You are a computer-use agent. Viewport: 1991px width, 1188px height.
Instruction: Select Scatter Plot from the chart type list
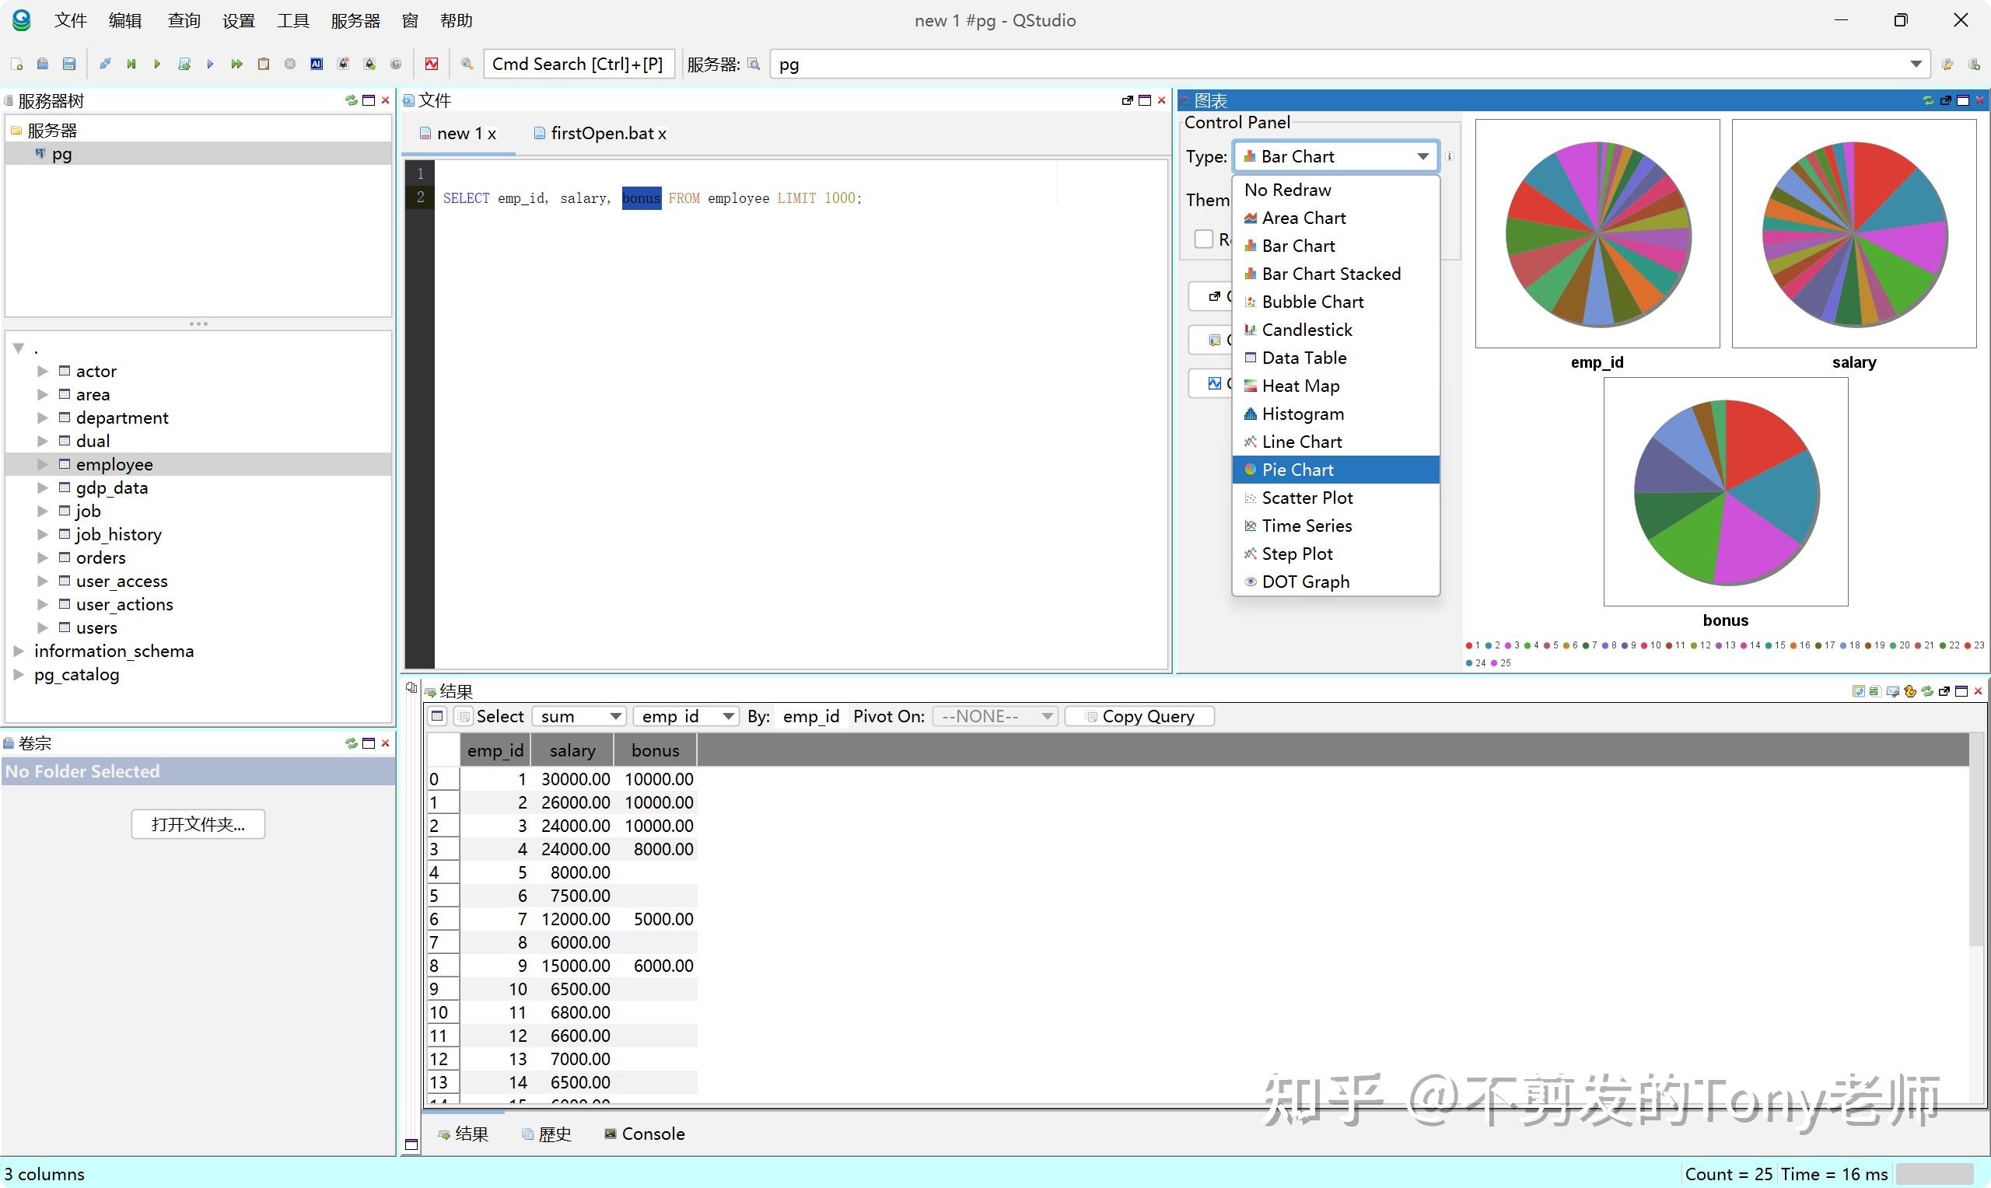point(1307,497)
